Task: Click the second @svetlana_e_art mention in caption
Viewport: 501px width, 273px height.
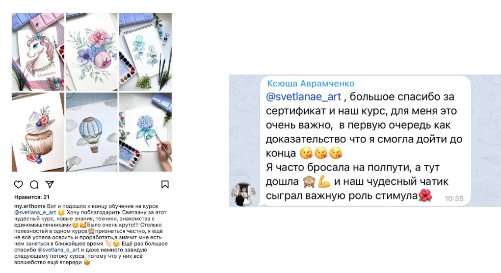Action: pos(58,250)
